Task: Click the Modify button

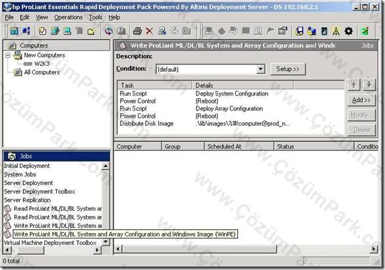Action: (361, 115)
